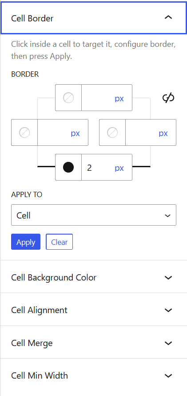Open the Apply To dropdown
Screen dimensions: 187x396
94,215
